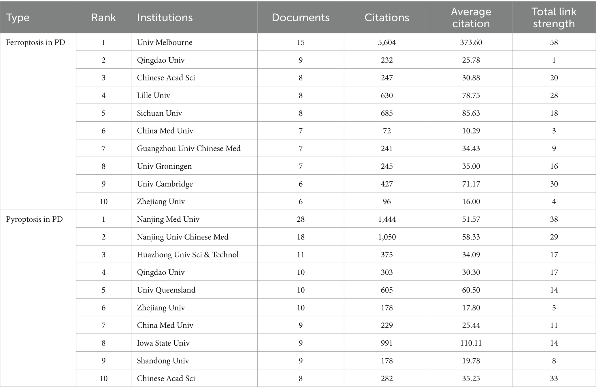Click the average citation value '35.25'
596x392 pixels.
(471, 379)
